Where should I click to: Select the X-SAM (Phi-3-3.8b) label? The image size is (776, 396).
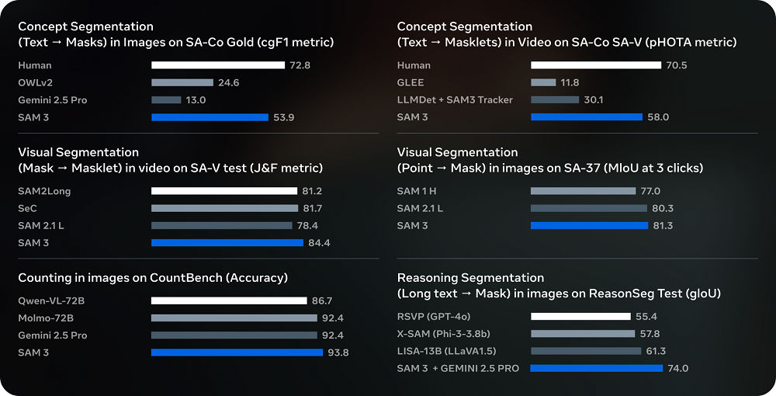(x=445, y=334)
